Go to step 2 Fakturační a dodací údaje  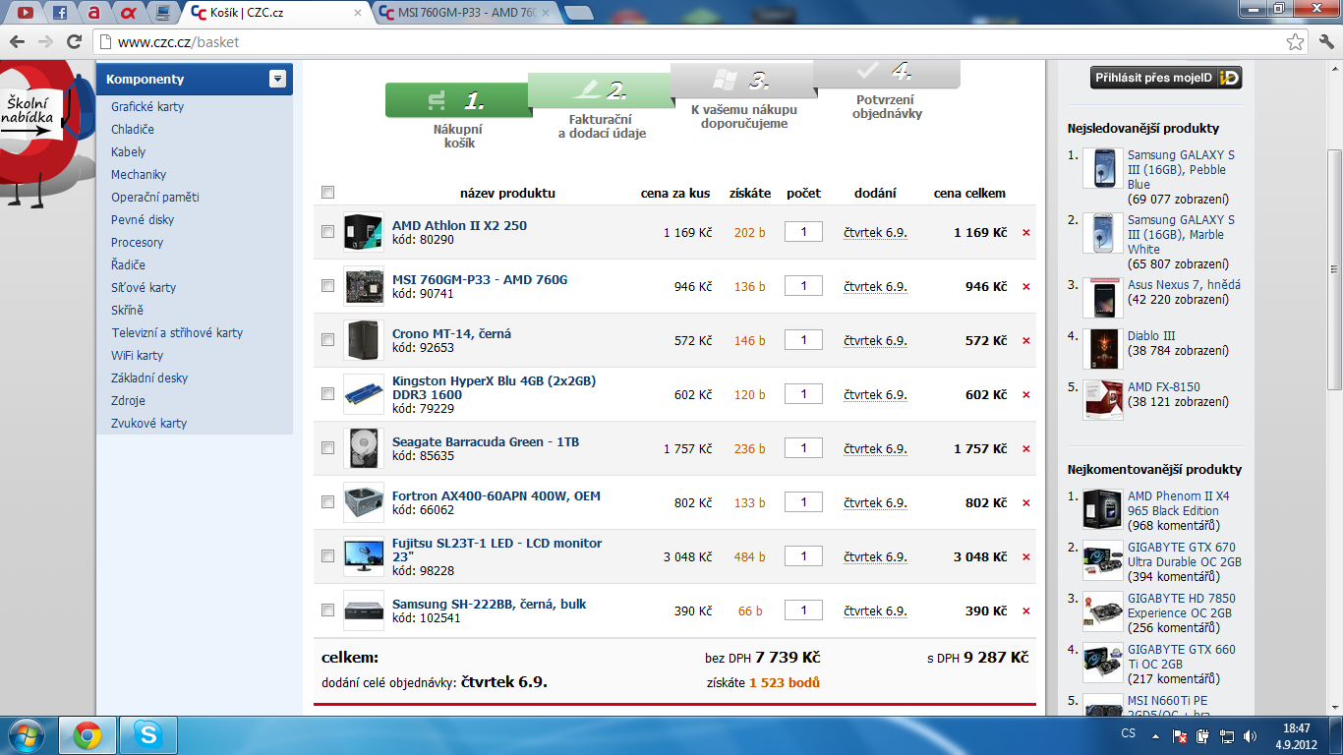602,105
